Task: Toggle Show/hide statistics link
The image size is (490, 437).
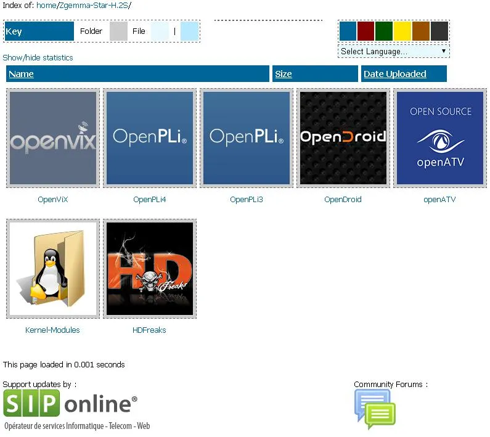Action: 38,57
